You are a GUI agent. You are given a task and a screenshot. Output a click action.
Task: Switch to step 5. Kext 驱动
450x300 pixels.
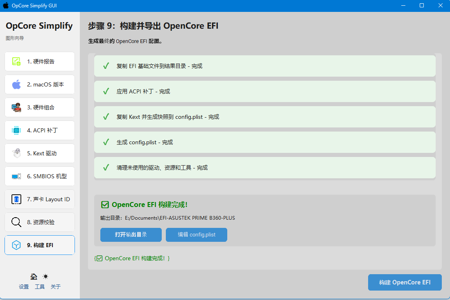40,153
